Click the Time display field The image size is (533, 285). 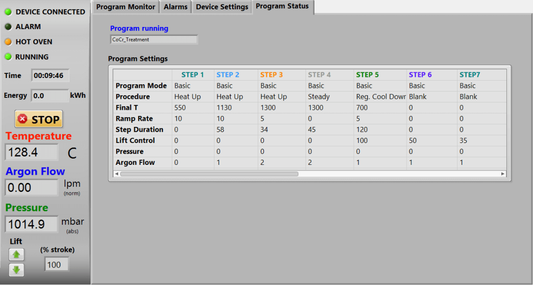click(50, 75)
